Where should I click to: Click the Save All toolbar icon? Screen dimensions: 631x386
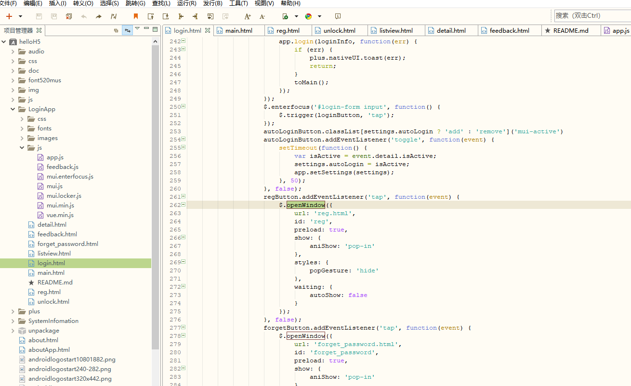click(54, 16)
